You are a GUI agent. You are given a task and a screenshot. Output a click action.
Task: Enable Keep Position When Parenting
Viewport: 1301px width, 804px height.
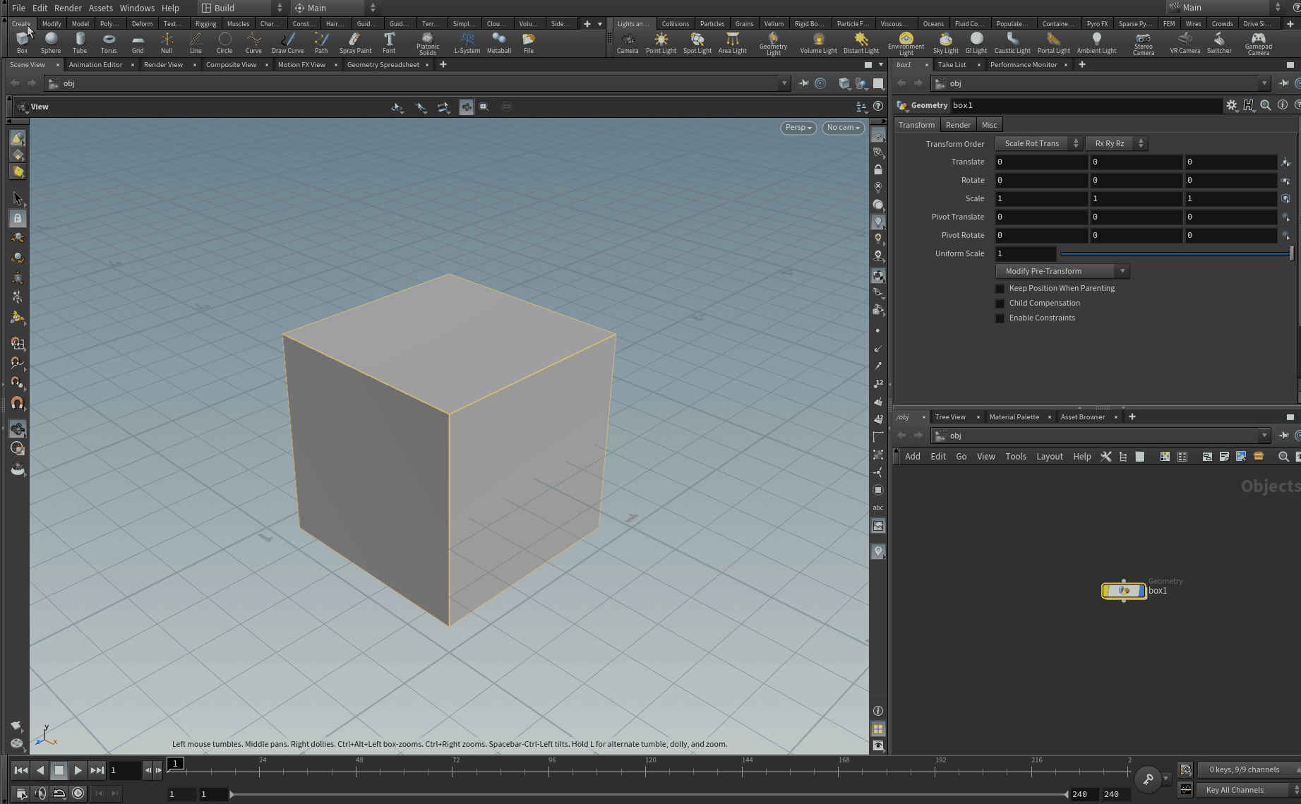pyautogui.click(x=1000, y=289)
